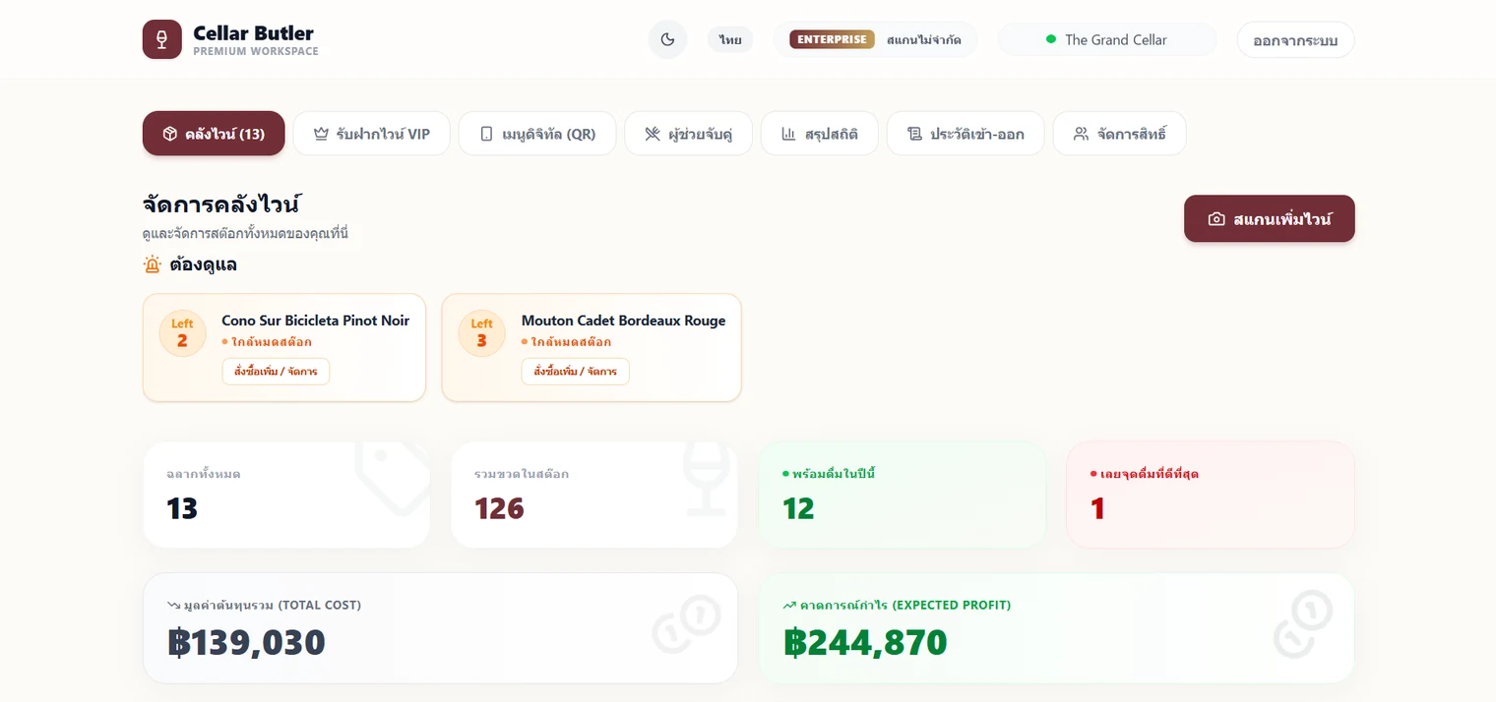Click the ใกล้หมดสต็อก status under Mouton Cadet
Screen dimensions: 1496x702
(566, 342)
